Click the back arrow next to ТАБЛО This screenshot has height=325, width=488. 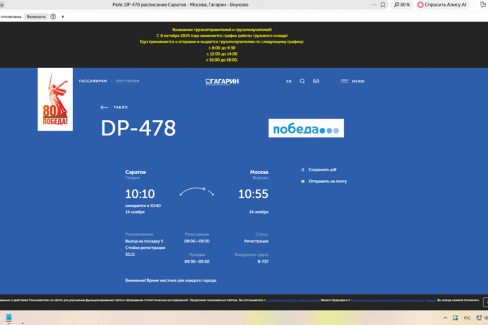click(104, 107)
